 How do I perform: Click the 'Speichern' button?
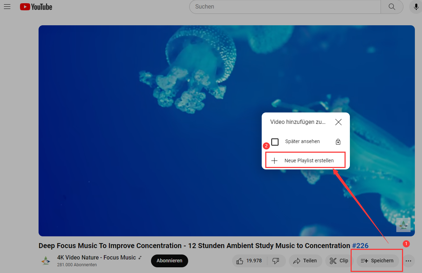[377, 261]
